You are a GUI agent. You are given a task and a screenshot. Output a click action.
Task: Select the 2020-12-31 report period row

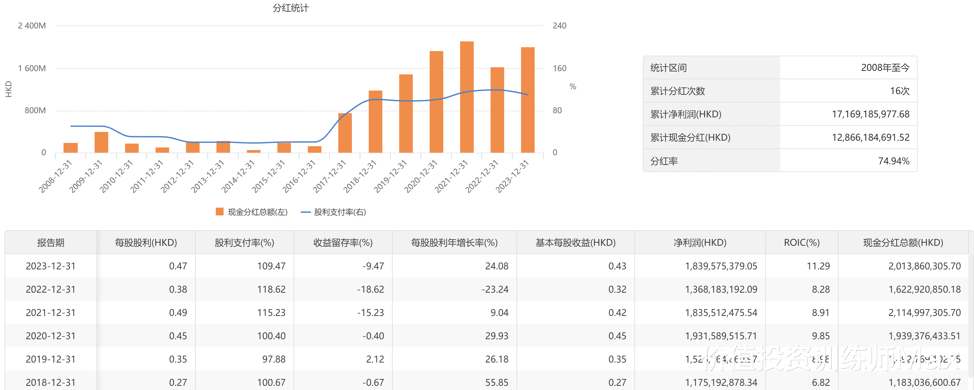(51, 336)
